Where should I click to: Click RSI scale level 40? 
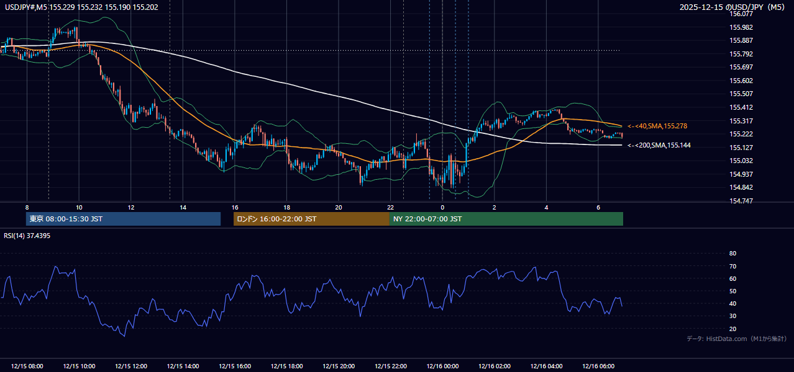tap(732, 303)
